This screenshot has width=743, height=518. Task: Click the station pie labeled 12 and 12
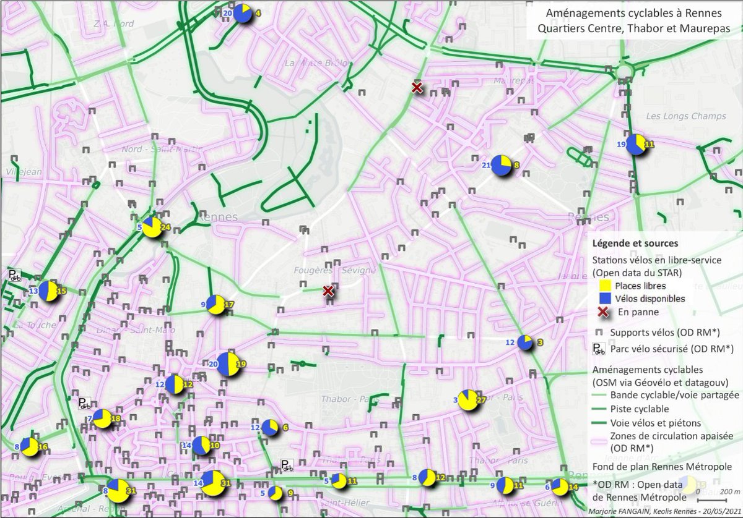(x=174, y=384)
